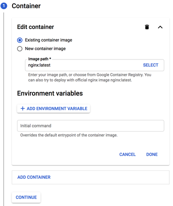Focus the Initial command field
The width and height of the screenshot is (173, 206).
(x=90, y=126)
